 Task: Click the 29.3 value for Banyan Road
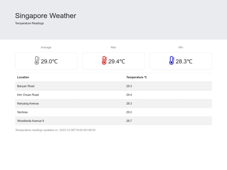(x=129, y=86)
